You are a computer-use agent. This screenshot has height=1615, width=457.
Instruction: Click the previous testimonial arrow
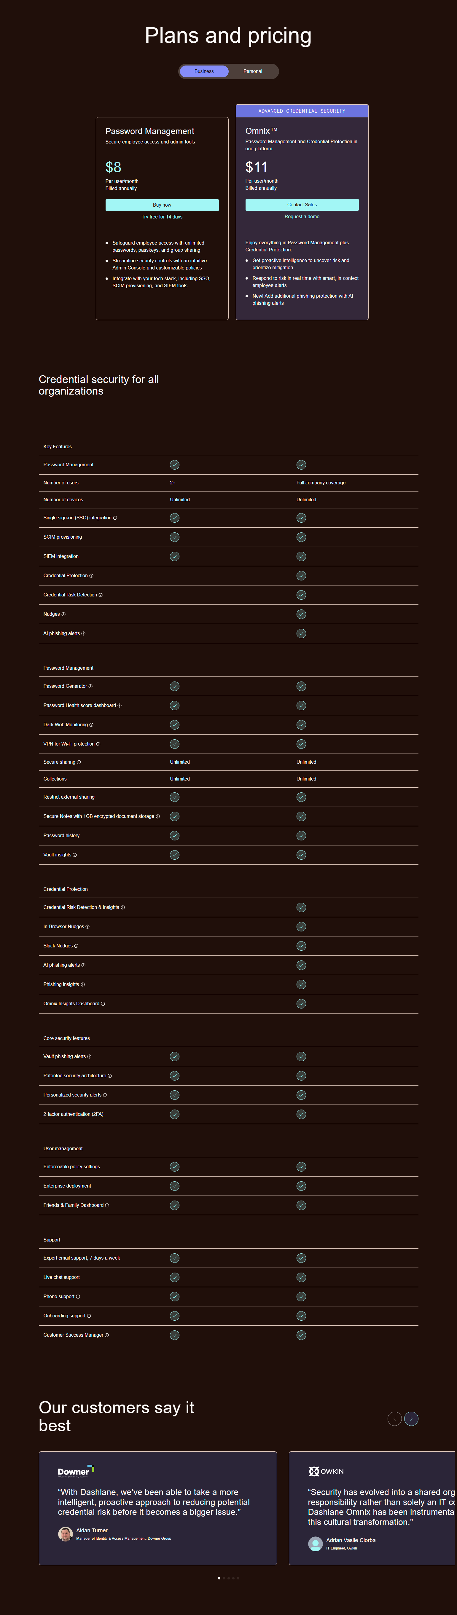tap(394, 1418)
